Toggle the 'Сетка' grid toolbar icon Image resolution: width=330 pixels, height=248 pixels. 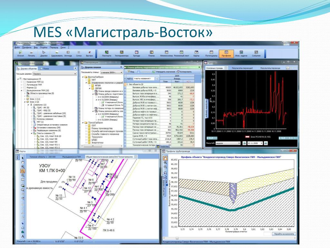pos(79,54)
